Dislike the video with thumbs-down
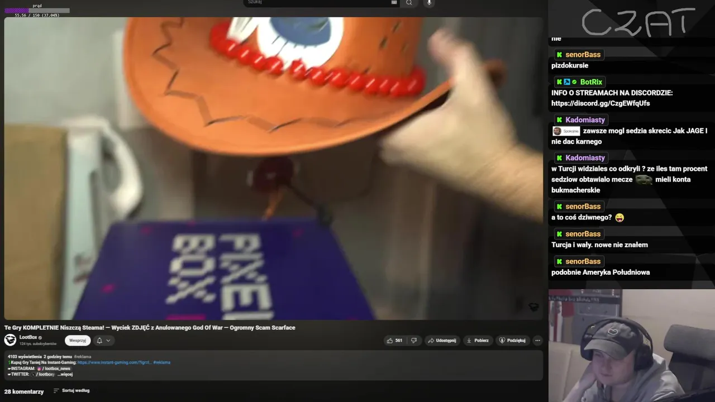The image size is (715, 402). 414,340
